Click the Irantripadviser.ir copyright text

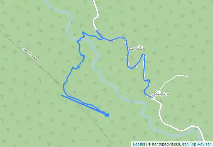165,144
